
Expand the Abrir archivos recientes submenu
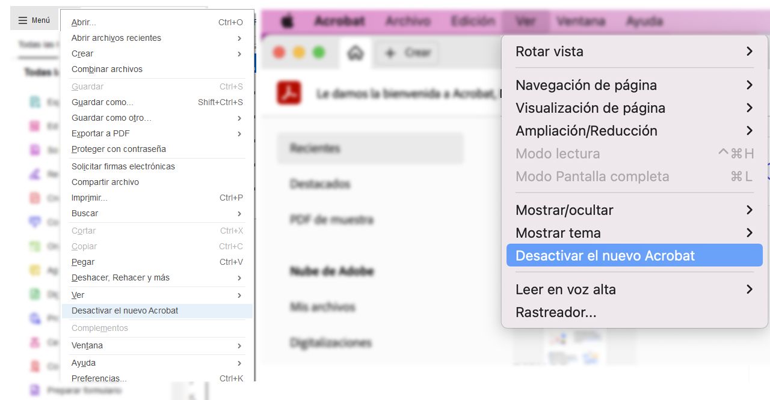(116, 38)
